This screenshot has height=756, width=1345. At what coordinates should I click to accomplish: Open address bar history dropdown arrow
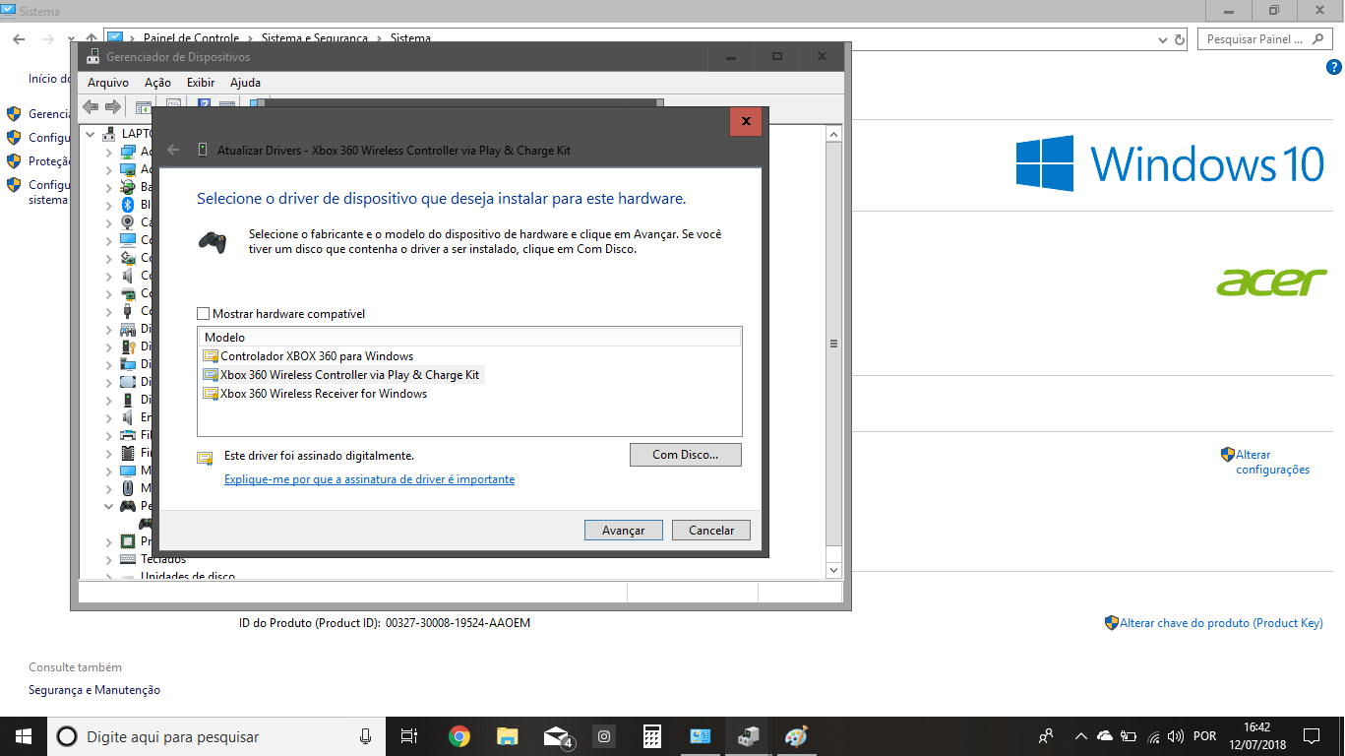coord(1164,39)
